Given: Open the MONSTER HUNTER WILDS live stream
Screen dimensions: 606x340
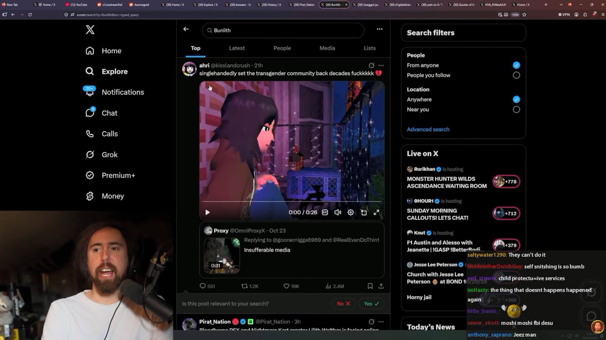Looking at the screenshot, I should tap(446, 183).
